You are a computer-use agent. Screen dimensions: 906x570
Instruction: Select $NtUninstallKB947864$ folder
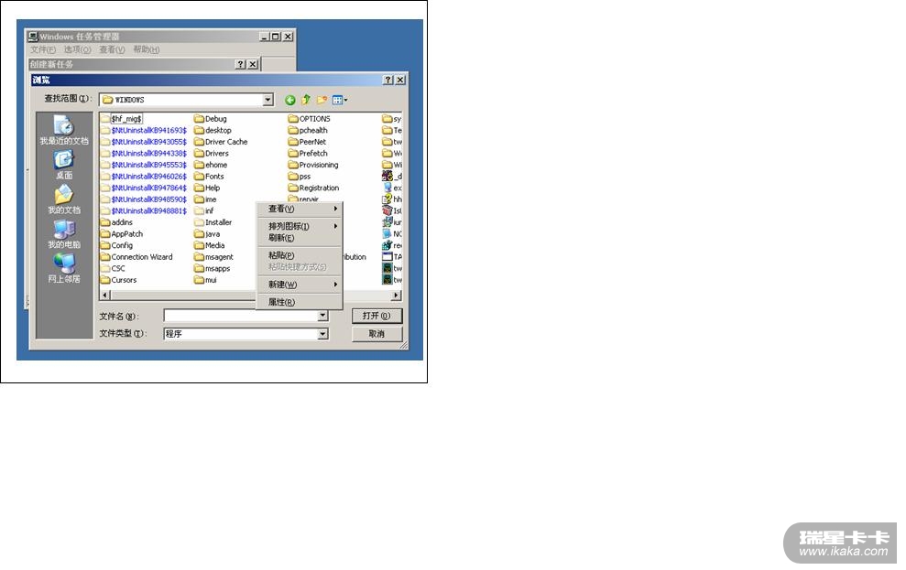pos(143,188)
